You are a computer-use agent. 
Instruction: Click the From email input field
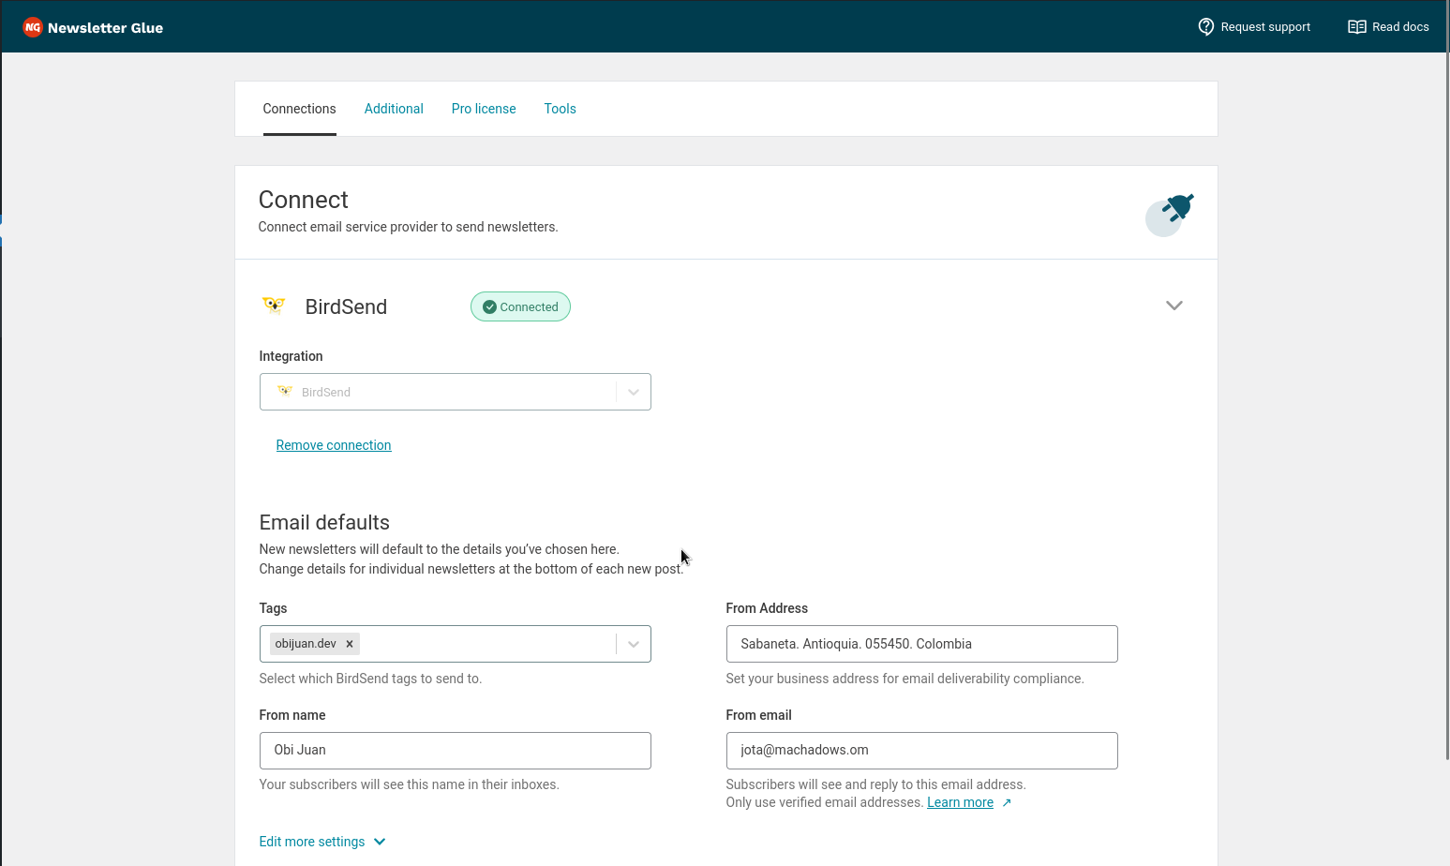click(922, 751)
